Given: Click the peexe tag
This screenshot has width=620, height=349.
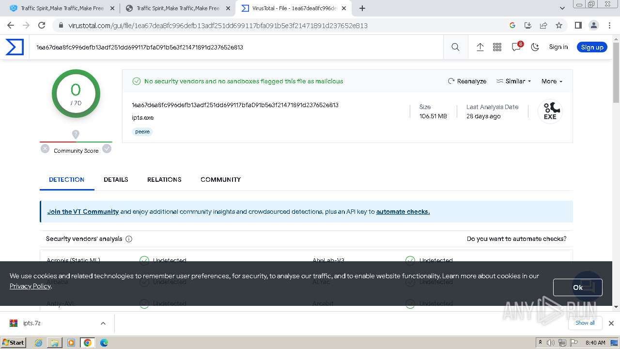Looking at the screenshot, I should [142, 131].
